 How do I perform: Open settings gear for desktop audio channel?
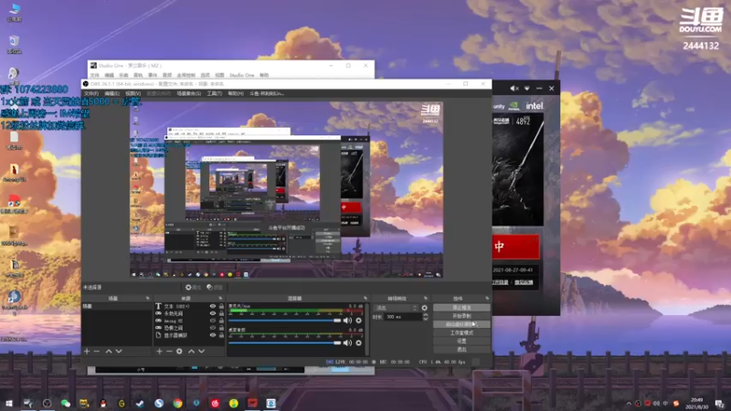click(358, 343)
